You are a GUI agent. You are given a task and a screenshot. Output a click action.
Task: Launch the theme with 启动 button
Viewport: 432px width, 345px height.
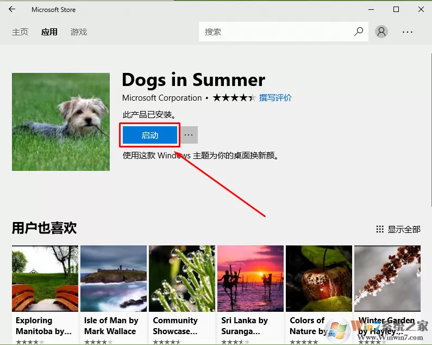coord(150,135)
